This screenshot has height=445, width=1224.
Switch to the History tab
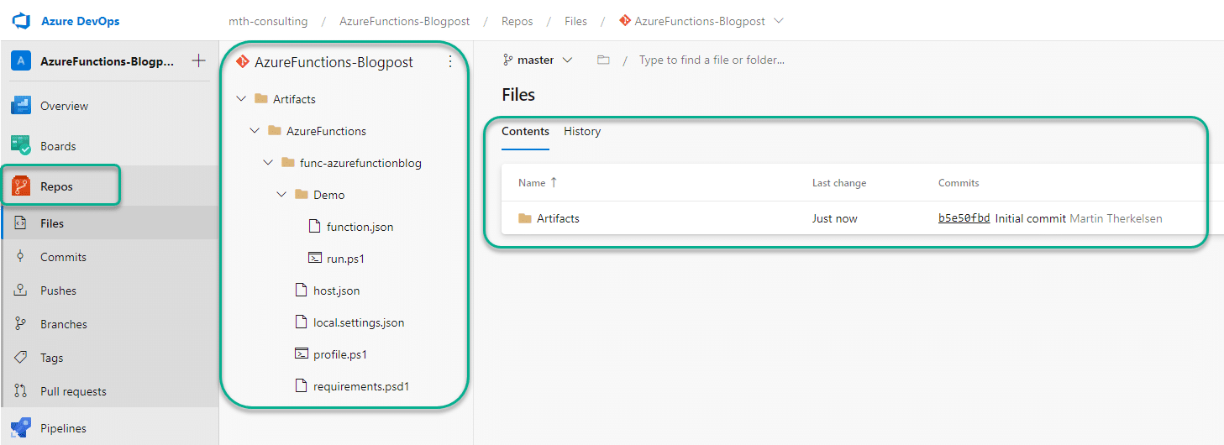click(x=582, y=131)
